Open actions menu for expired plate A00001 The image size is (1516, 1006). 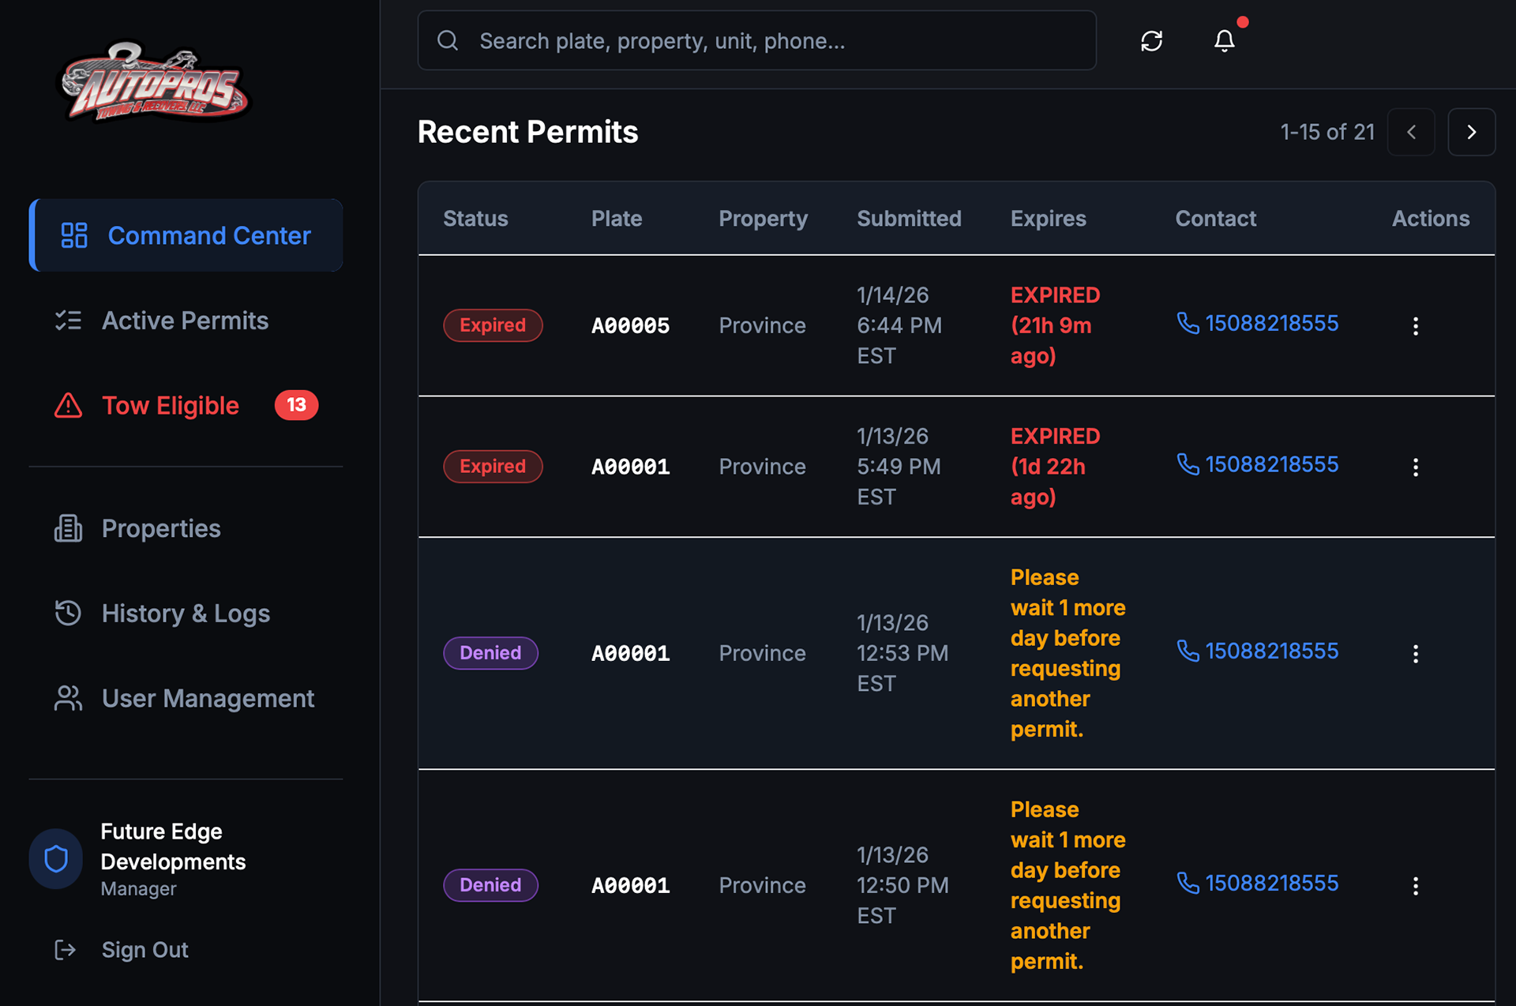pyautogui.click(x=1415, y=467)
